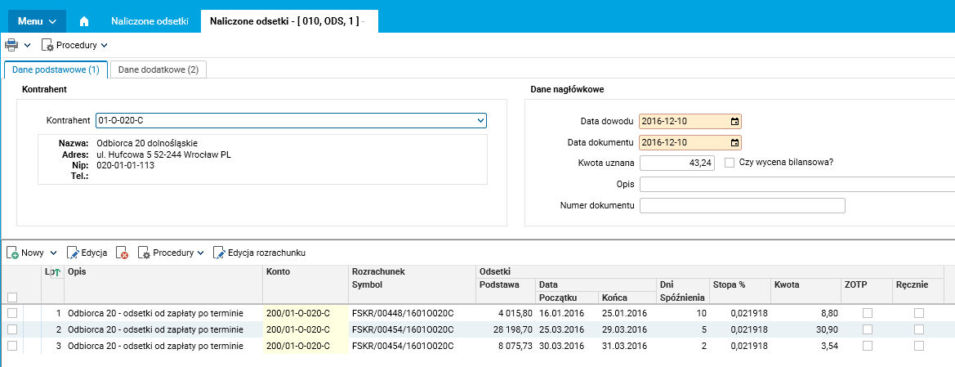Expand the print options dropdown arrow

pos(27,45)
